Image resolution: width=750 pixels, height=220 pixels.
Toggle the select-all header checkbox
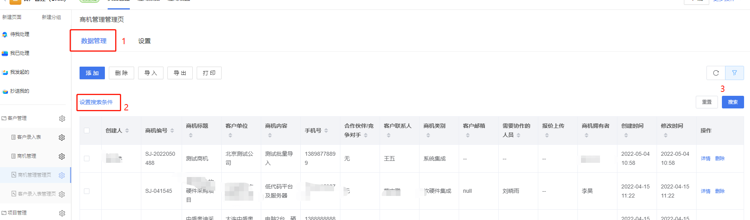(x=87, y=131)
